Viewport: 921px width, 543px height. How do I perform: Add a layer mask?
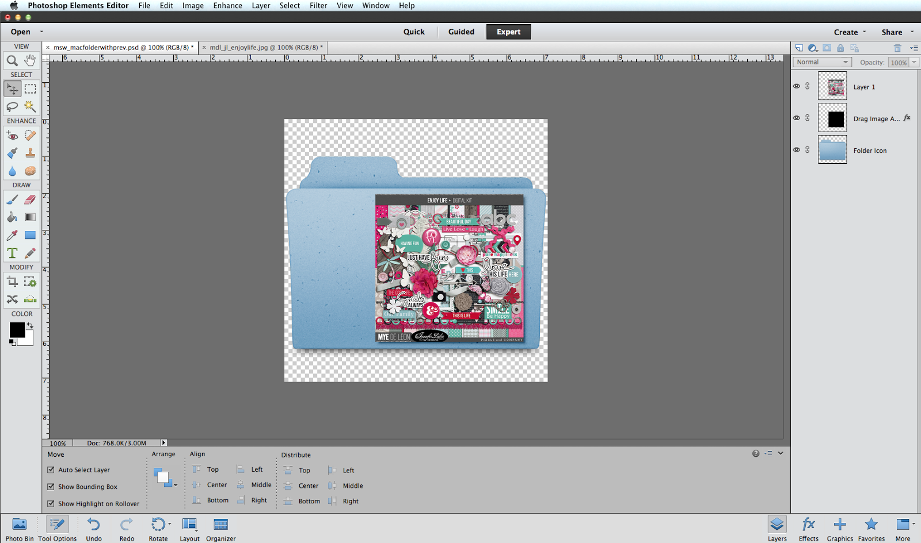827,48
